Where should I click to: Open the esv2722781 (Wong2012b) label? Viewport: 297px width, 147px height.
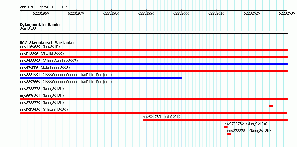249,131
